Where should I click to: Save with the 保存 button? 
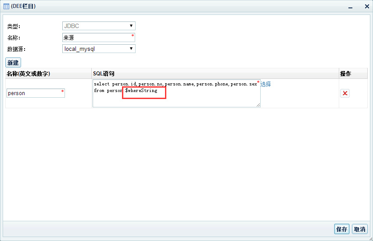click(341, 229)
